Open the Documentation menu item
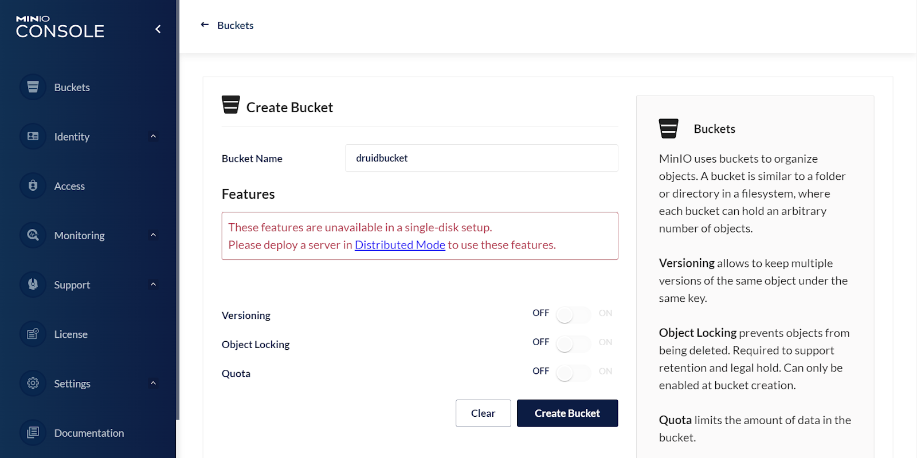917x458 pixels. tap(89, 433)
